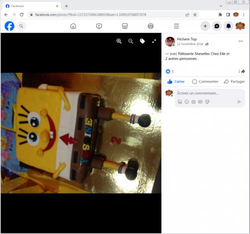250x234 pixels.
Task: Open the notifications bell
Action: (228, 26)
